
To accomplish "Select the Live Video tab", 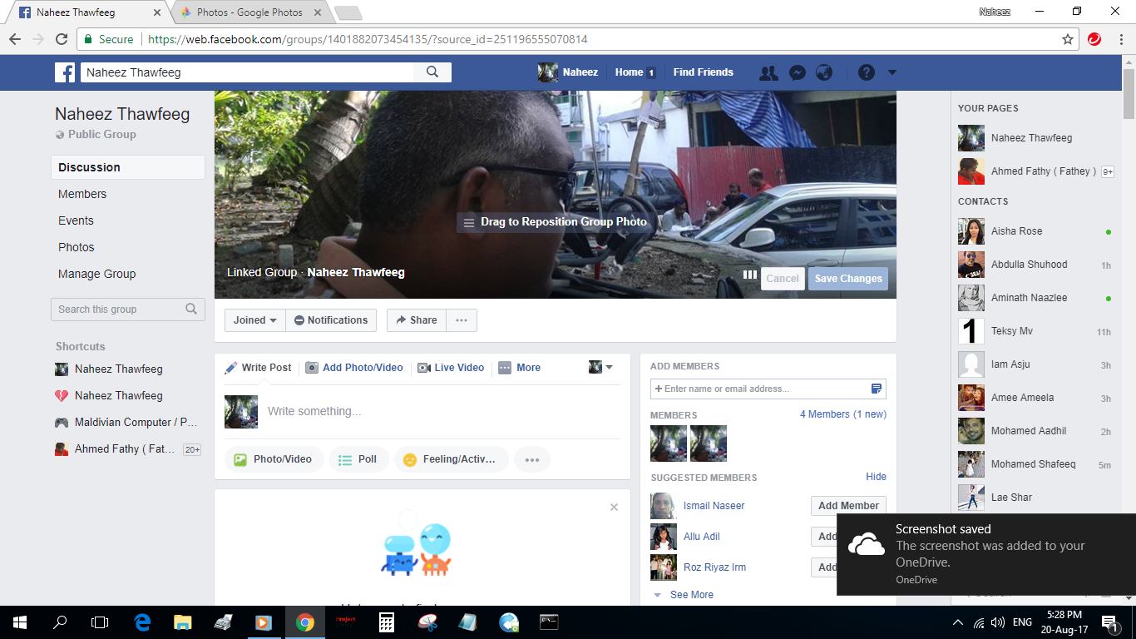I will [451, 368].
